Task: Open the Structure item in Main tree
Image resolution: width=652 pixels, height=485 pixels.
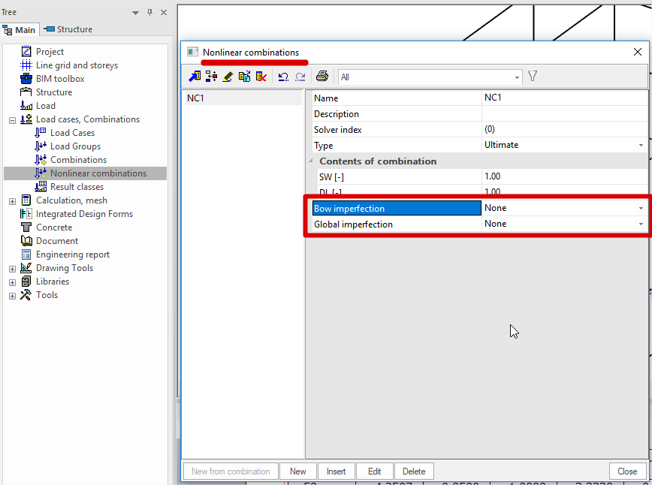Action: [x=54, y=92]
